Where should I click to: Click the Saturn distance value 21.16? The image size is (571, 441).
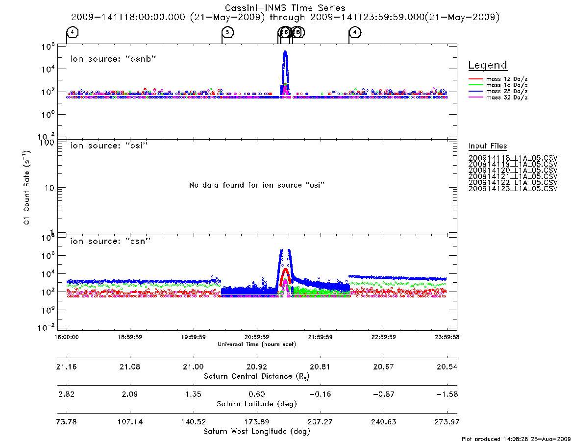coord(67,367)
